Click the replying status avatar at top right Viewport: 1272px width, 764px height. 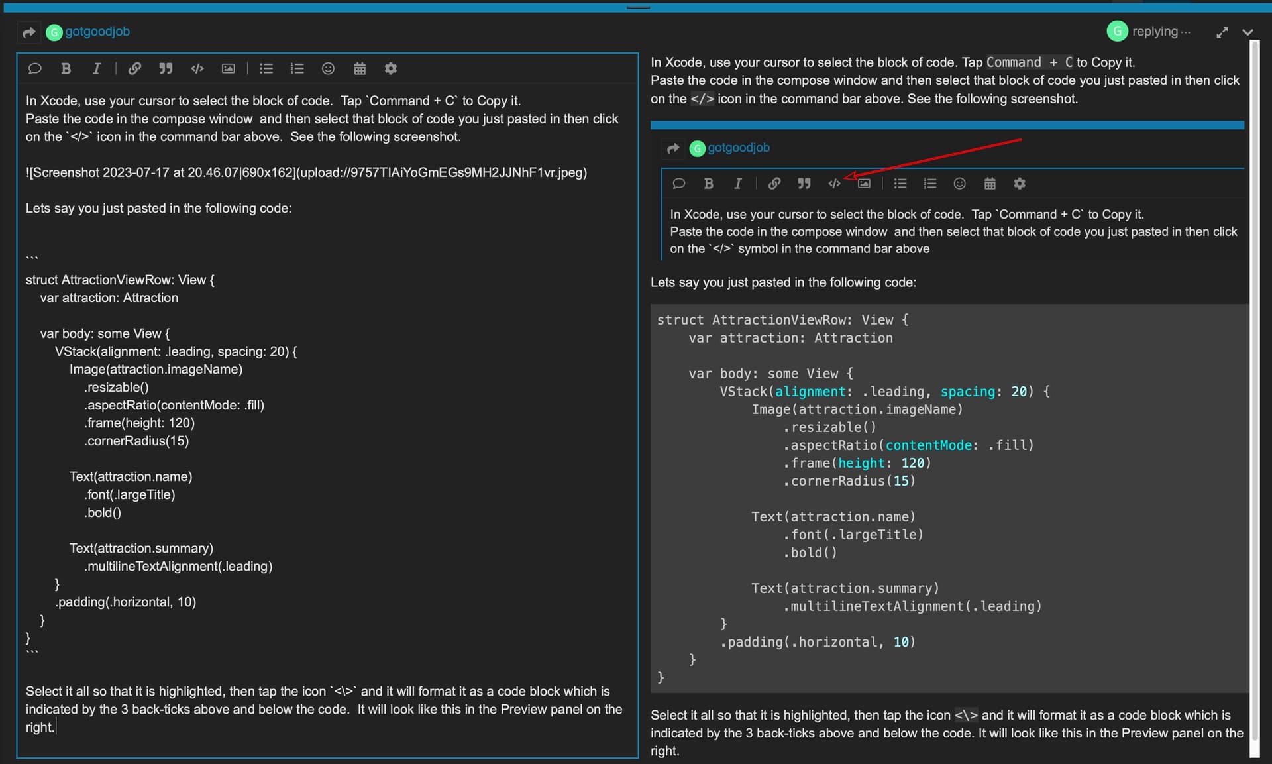[1117, 31]
